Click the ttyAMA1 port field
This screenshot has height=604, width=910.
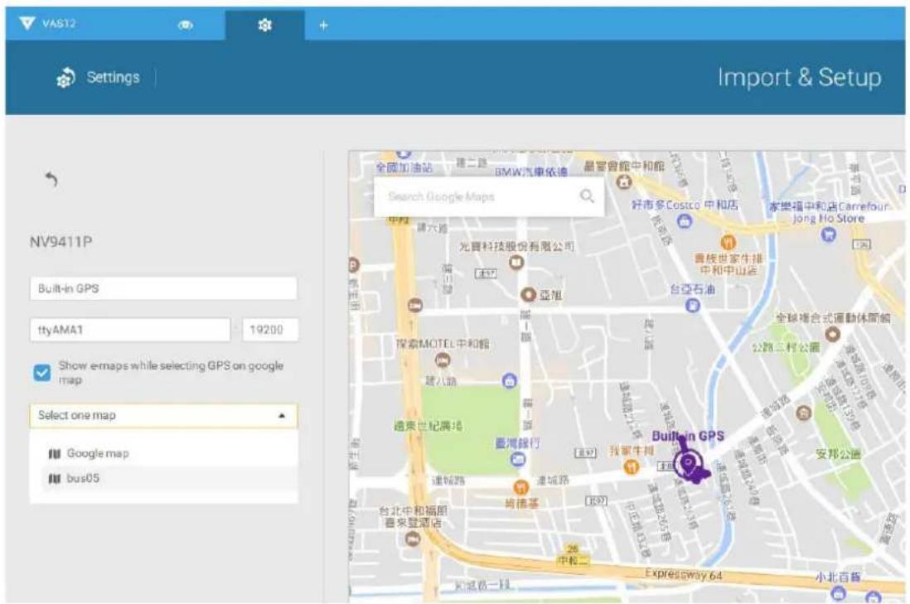(130, 330)
